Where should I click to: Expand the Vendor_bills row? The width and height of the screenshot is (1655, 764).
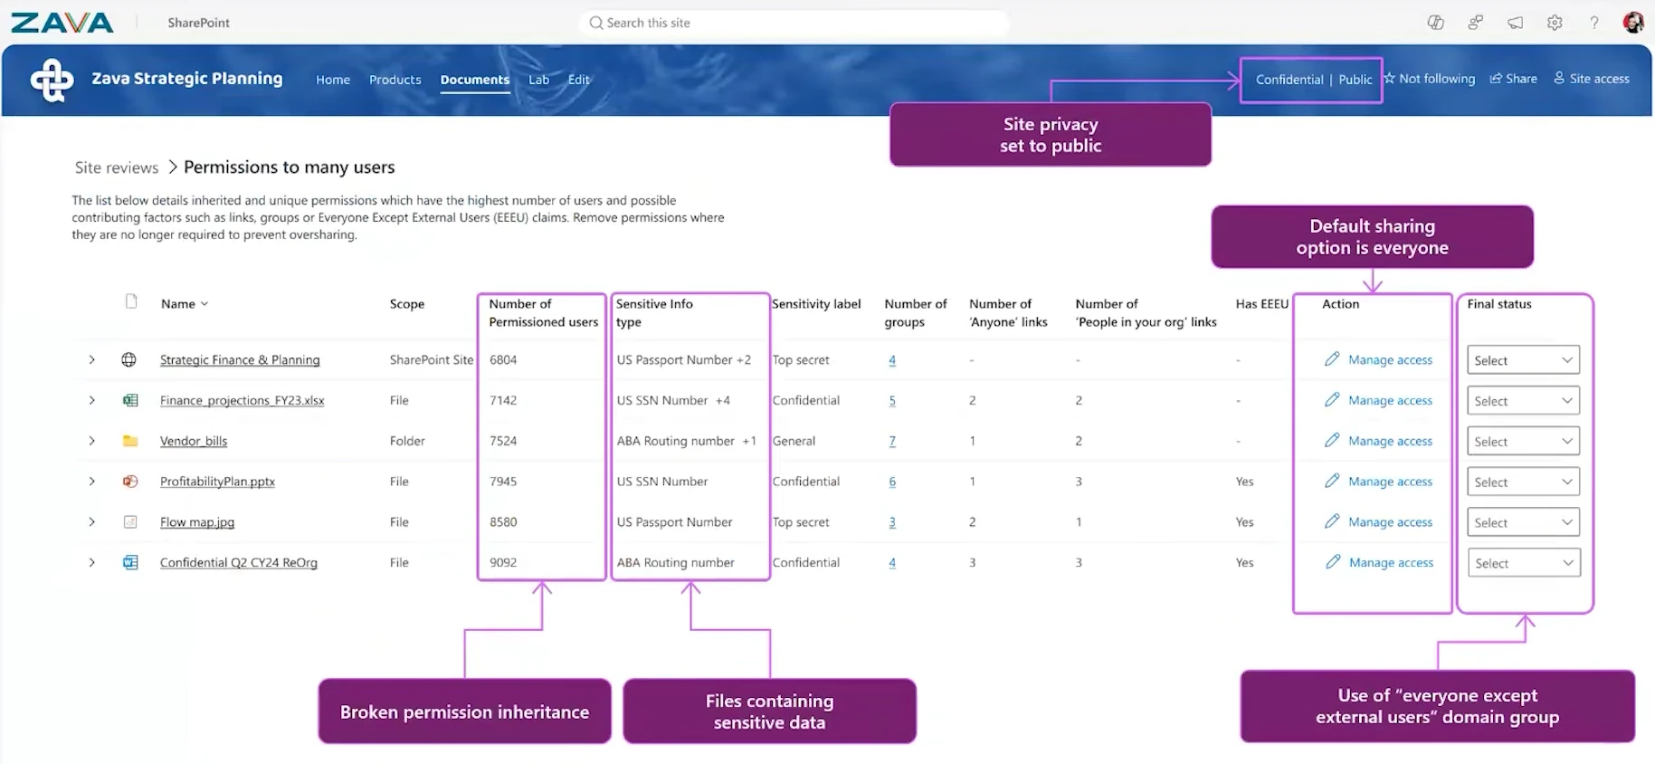91,441
